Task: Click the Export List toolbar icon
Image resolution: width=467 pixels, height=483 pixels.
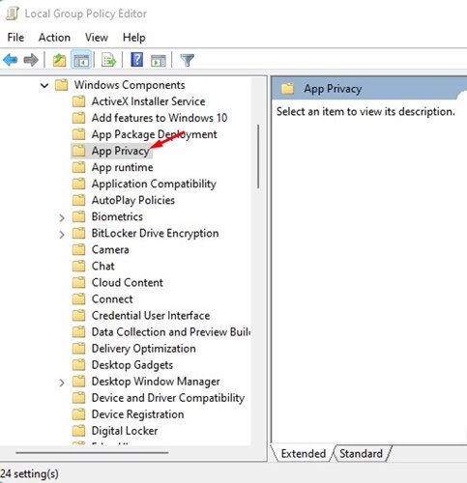Action: (108, 60)
